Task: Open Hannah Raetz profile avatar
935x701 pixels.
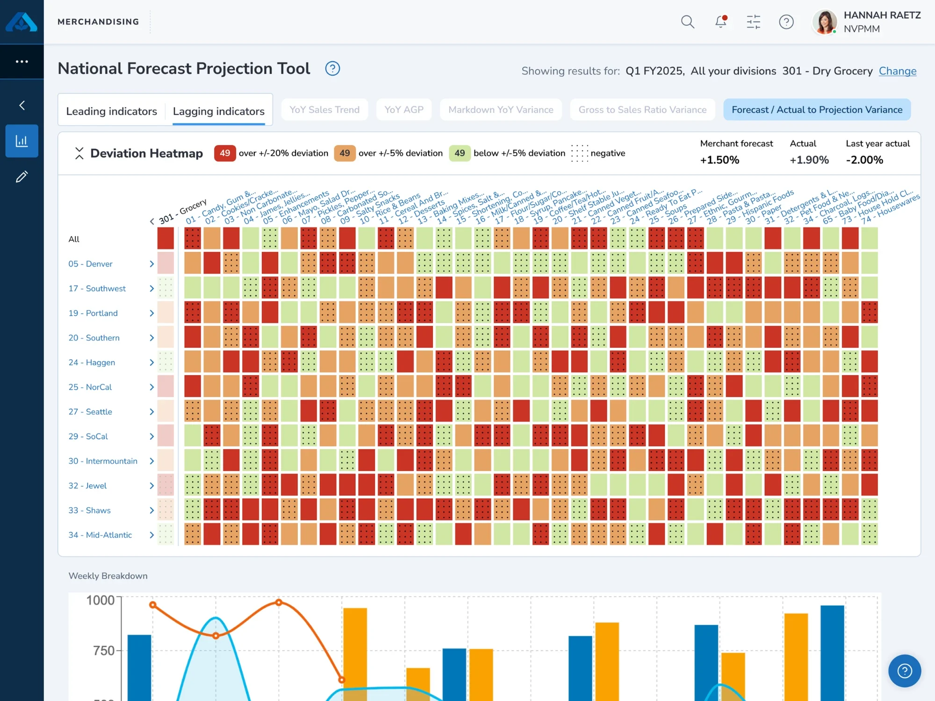Action: [x=825, y=22]
